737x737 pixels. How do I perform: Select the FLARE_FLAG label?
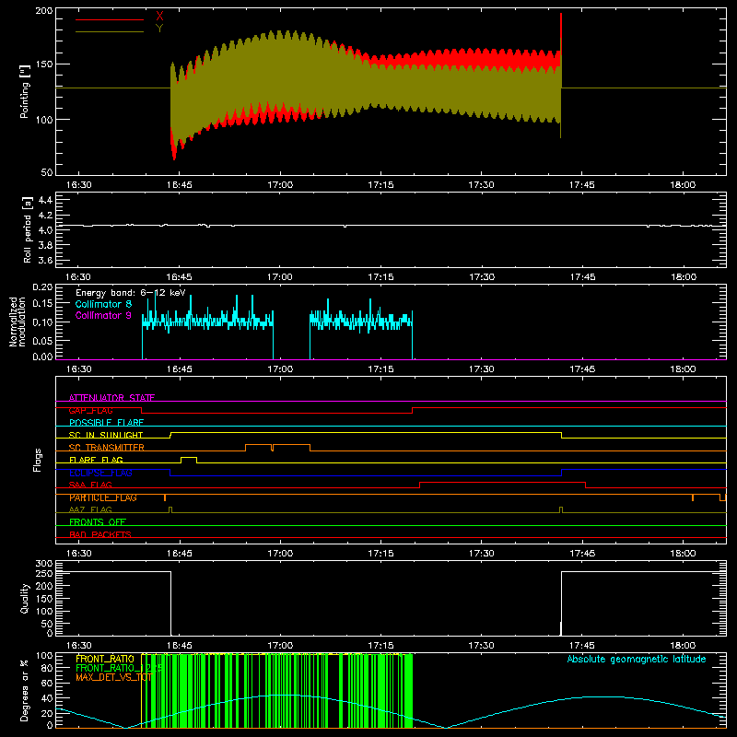[96, 460]
